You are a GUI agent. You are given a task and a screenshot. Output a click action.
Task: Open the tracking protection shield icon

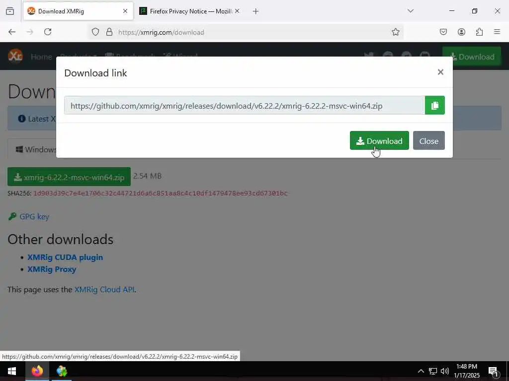click(95, 32)
